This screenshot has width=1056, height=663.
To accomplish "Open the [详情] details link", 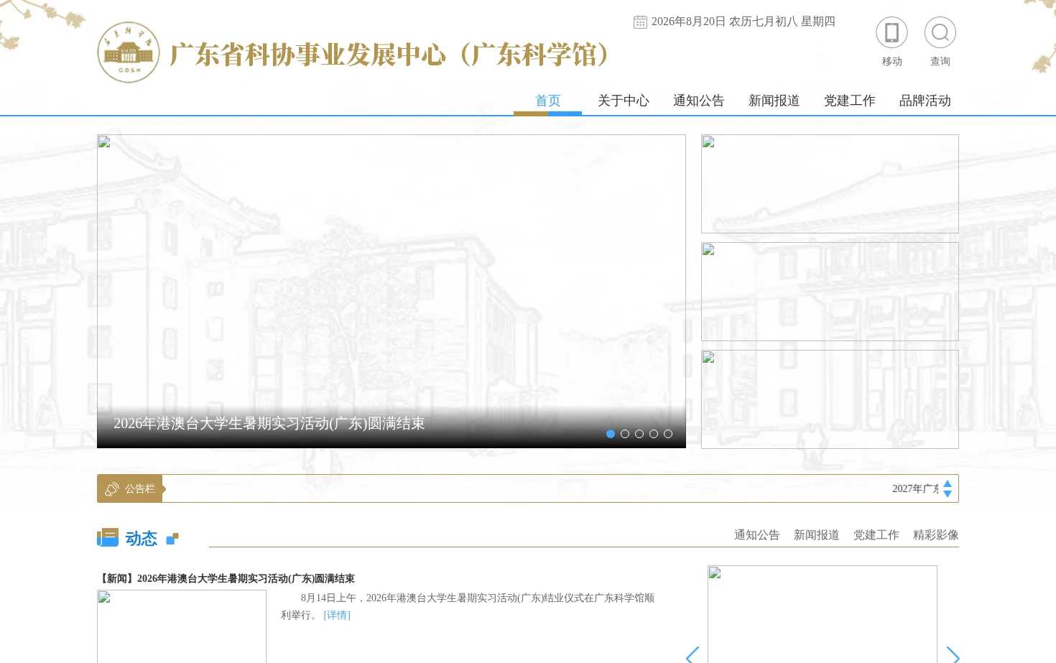I will tap(337, 616).
